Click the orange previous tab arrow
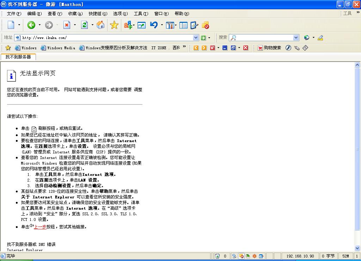 196,48
